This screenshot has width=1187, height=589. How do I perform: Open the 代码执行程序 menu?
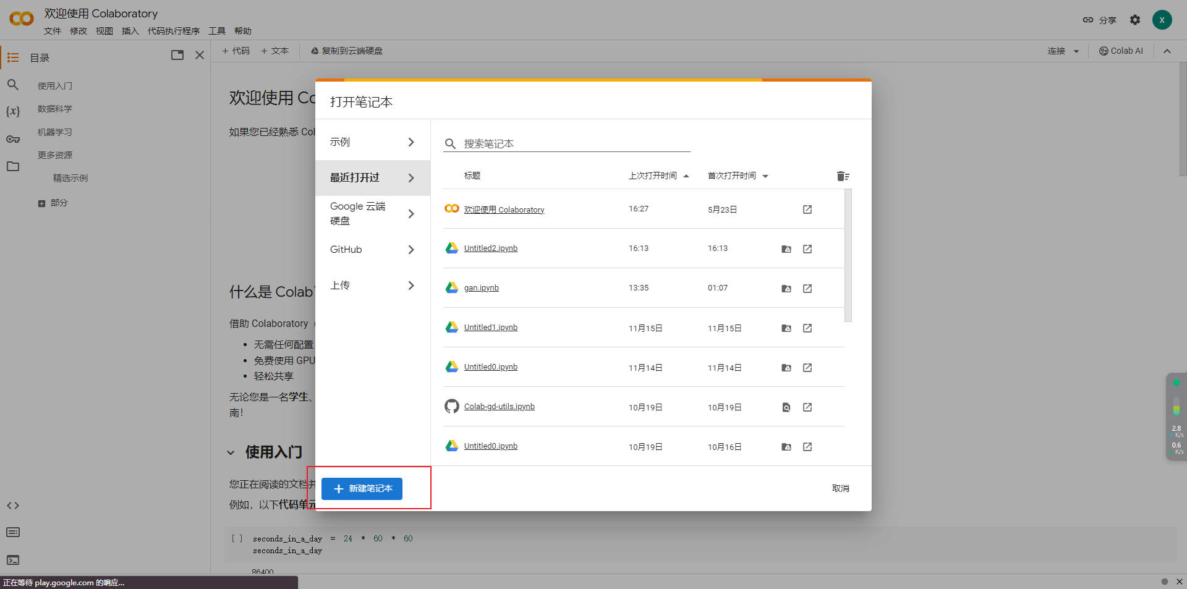(x=174, y=31)
